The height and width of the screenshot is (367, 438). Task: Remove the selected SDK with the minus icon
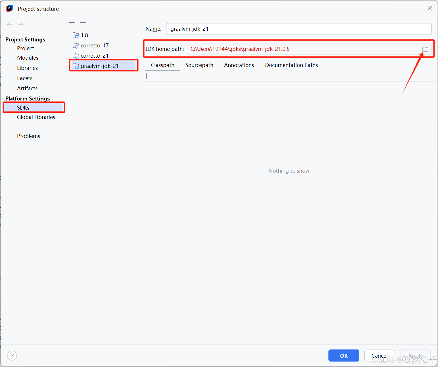click(x=83, y=22)
